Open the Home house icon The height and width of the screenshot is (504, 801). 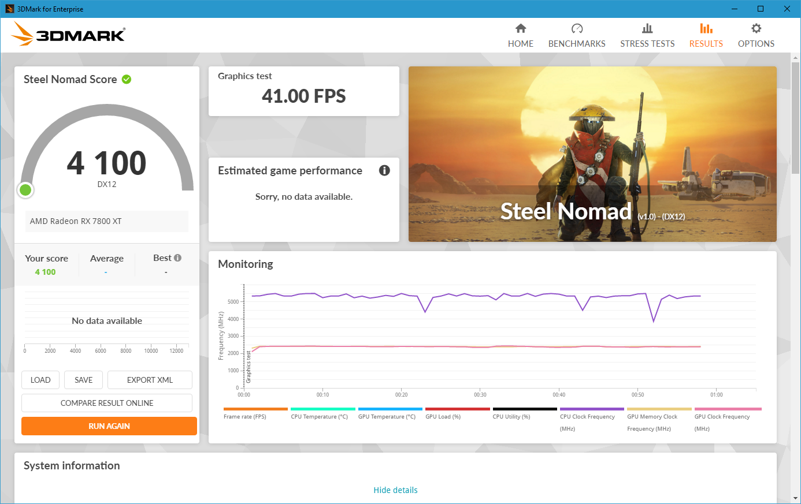(x=521, y=28)
